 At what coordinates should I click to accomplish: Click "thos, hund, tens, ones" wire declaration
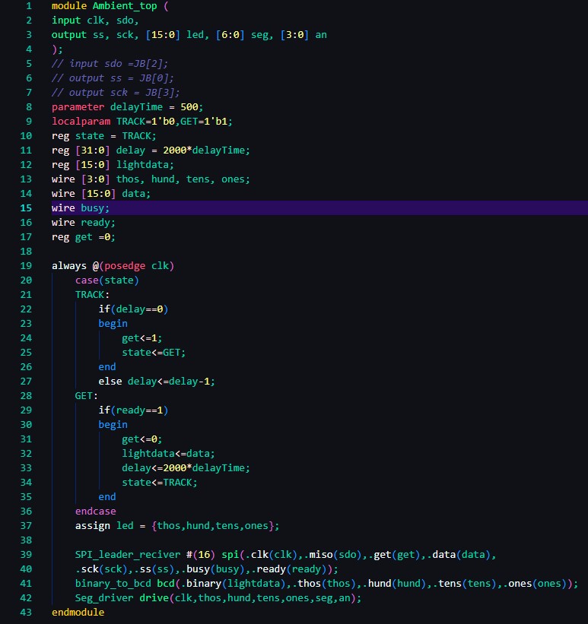click(x=180, y=179)
